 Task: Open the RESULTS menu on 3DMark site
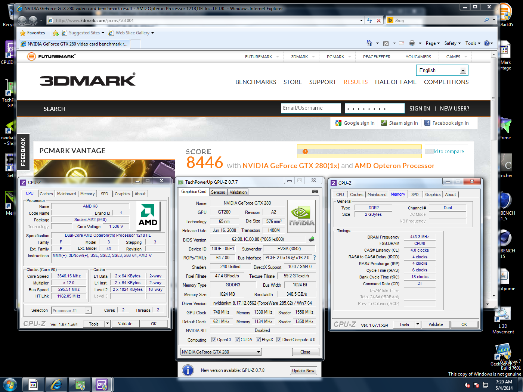coord(356,82)
